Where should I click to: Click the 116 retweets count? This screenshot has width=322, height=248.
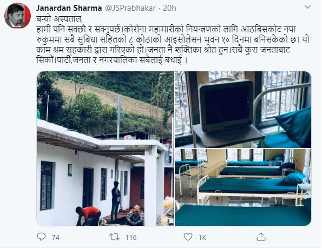click(x=131, y=238)
